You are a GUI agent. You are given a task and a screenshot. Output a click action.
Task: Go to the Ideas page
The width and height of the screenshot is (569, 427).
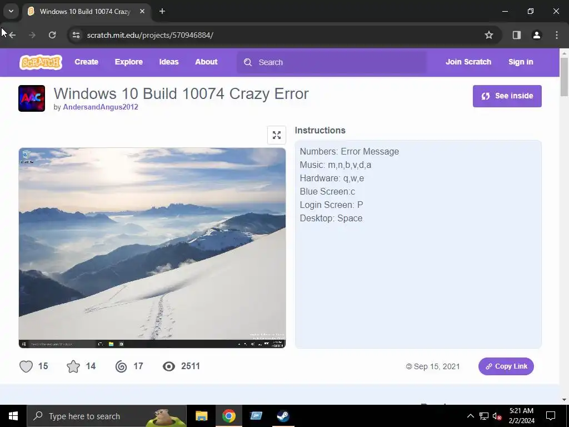(x=169, y=62)
